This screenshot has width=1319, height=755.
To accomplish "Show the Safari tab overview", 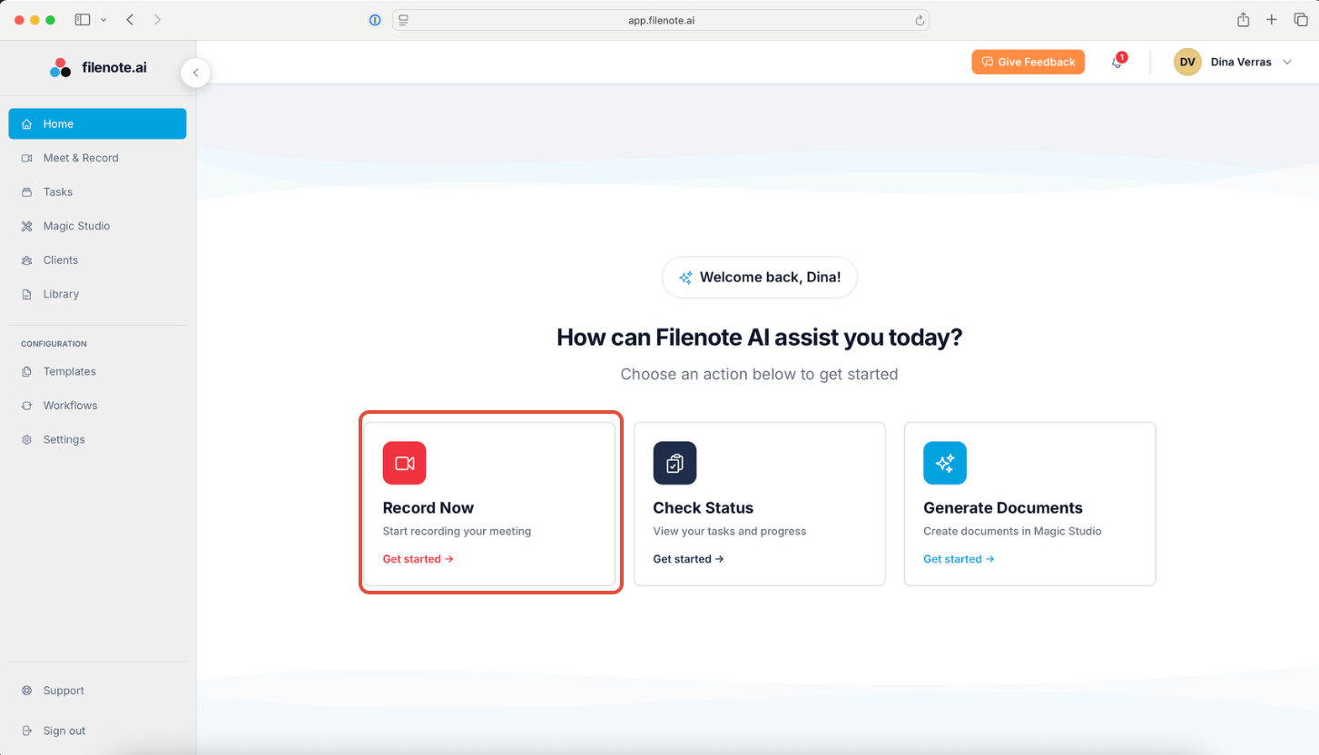I will [1301, 20].
